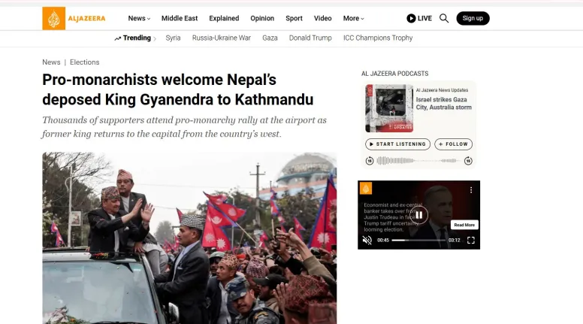Go to the Opinion section
Image resolution: width=583 pixels, height=324 pixels.
coord(262,18)
